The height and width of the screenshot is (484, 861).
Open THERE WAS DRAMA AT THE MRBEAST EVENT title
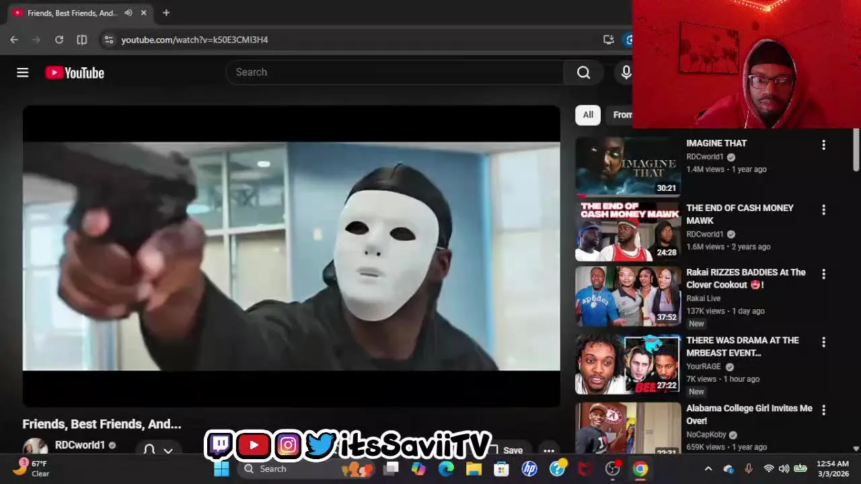[x=743, y=346]
